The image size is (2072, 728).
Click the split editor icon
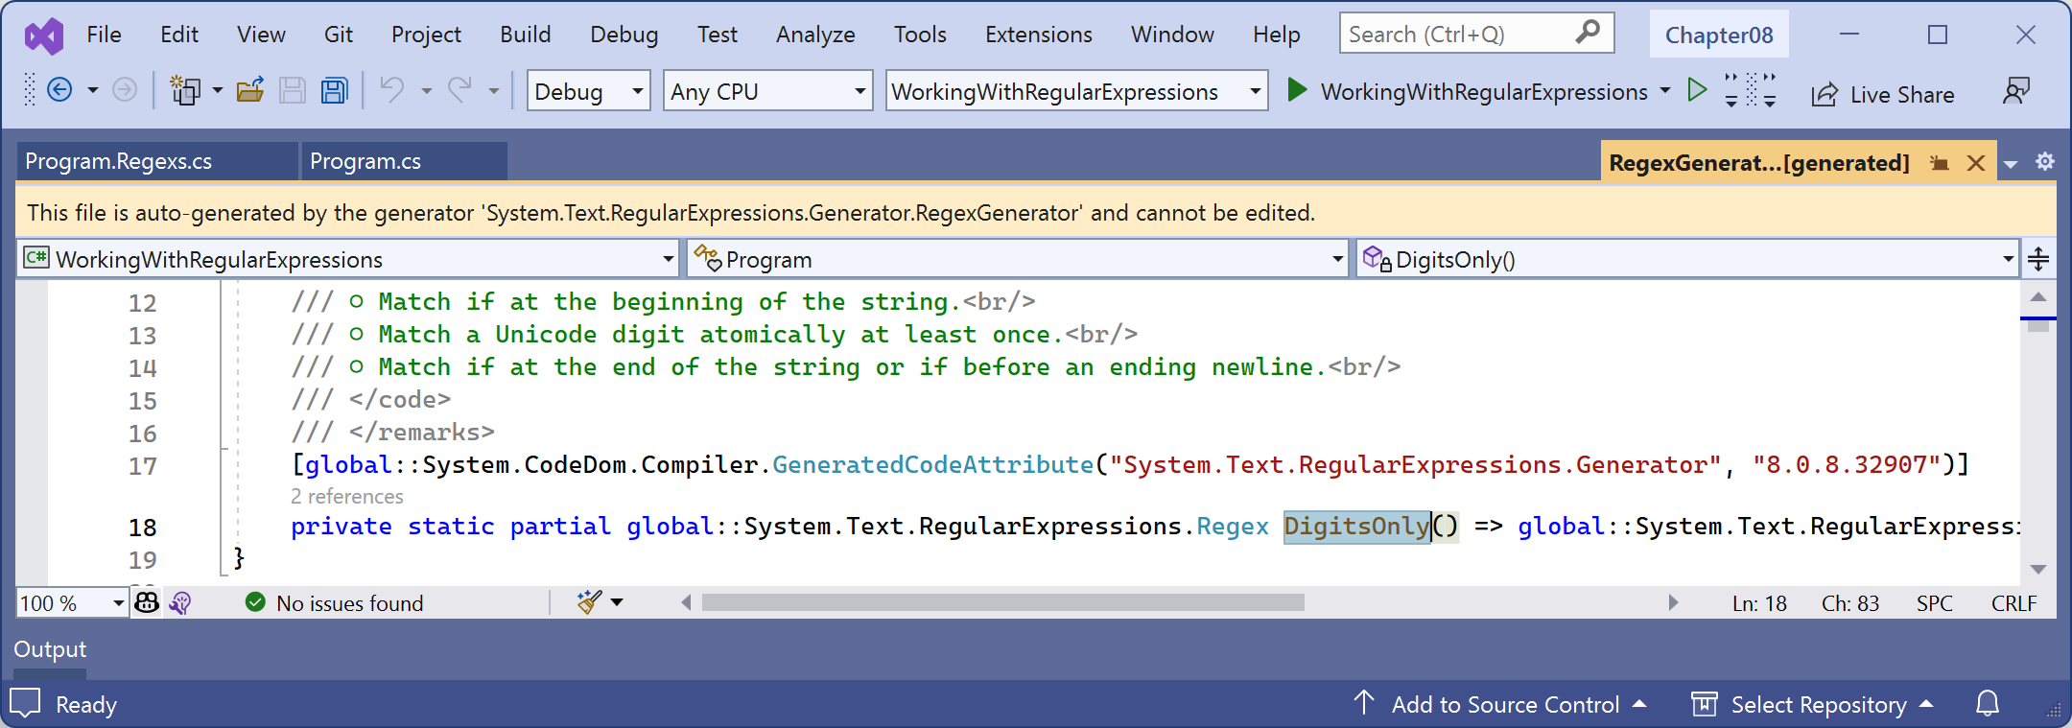pos(2038,259)
